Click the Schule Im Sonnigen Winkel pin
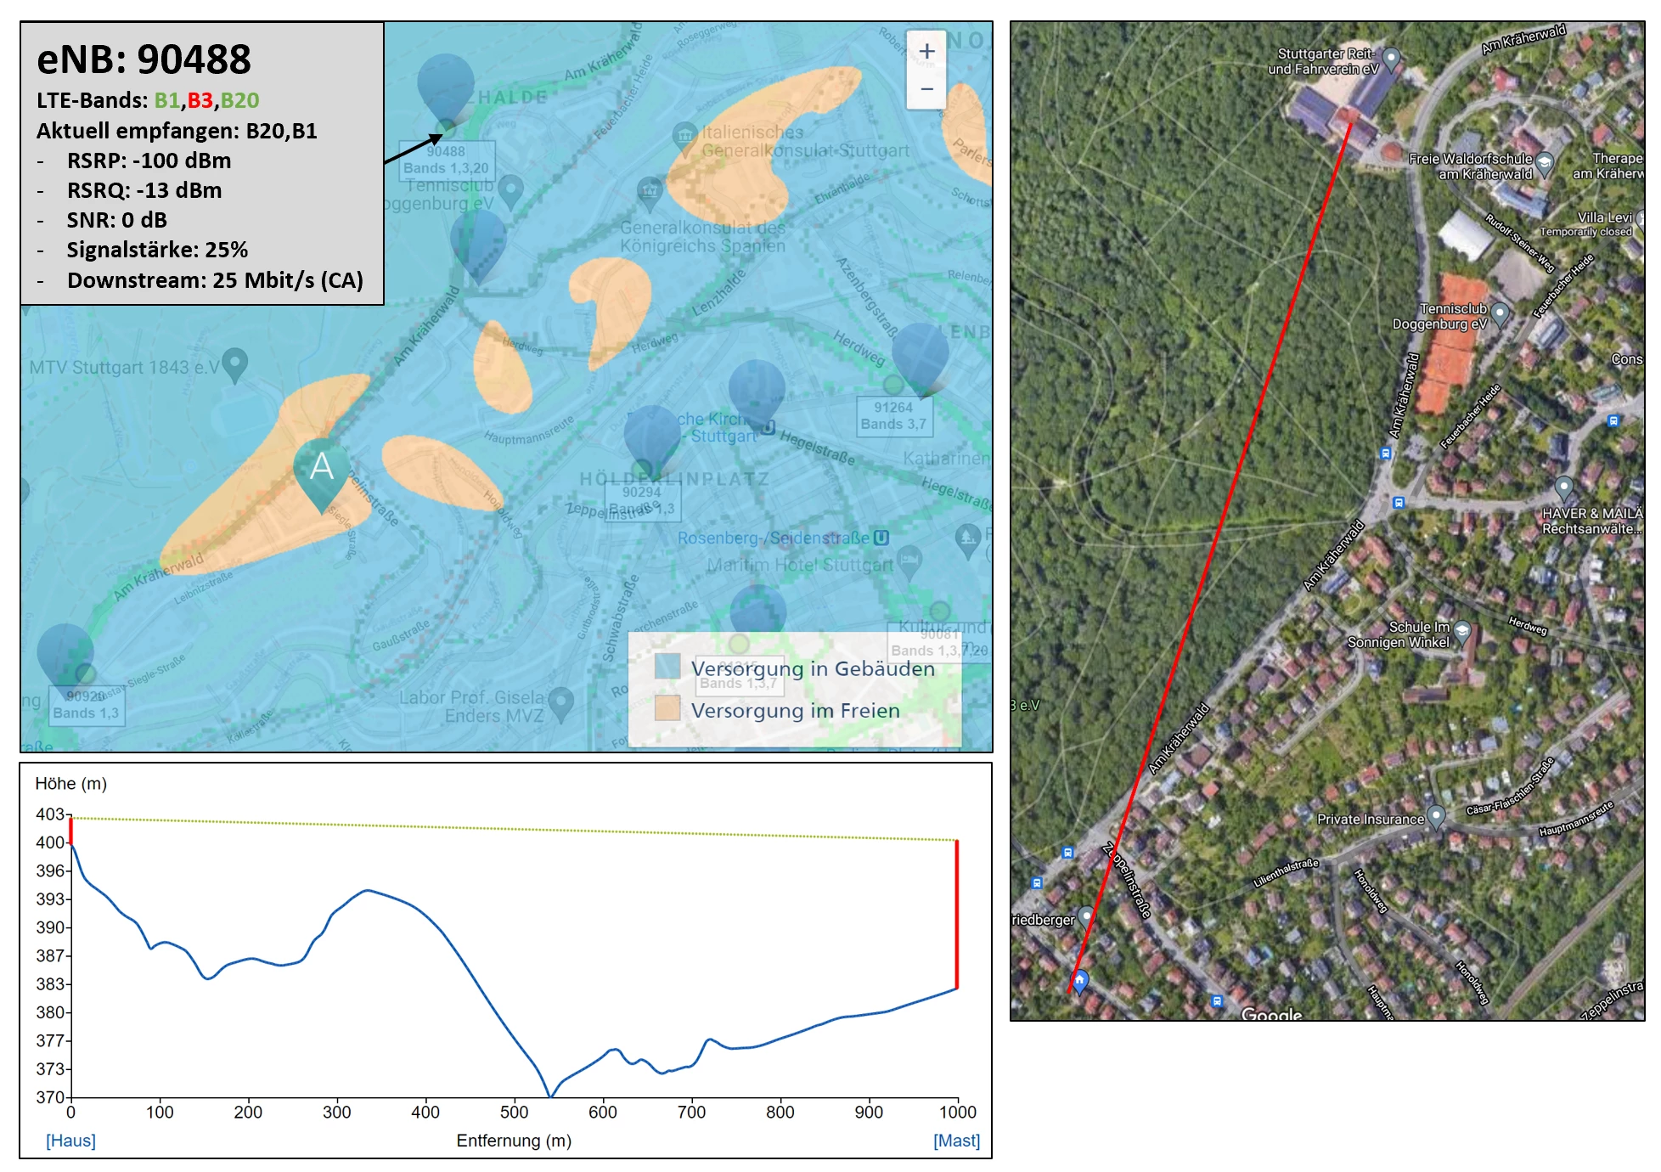The height and width of the screenshot is (1172, 1661). (x=1462, y=631)
